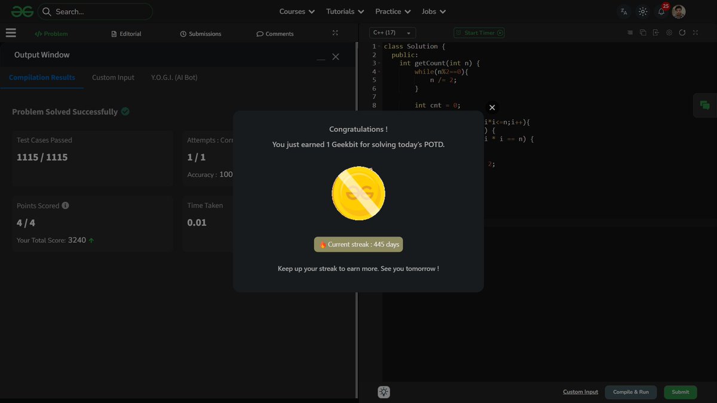The width and height of the screenshot is (717, 403).
Task: Click the editor import/export icon
Action: click(x=656, y=33)
